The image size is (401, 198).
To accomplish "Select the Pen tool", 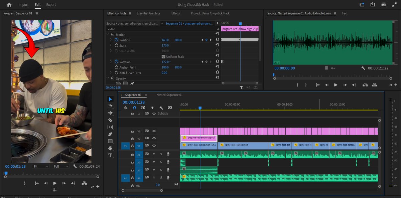I will [111, 134].
